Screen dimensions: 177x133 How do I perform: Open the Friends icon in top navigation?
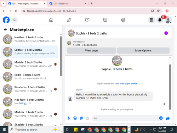click(x=69, y=20)
